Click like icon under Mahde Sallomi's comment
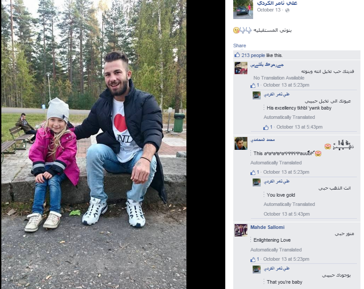This screenshot has width=364, height=289. point(253,259)
